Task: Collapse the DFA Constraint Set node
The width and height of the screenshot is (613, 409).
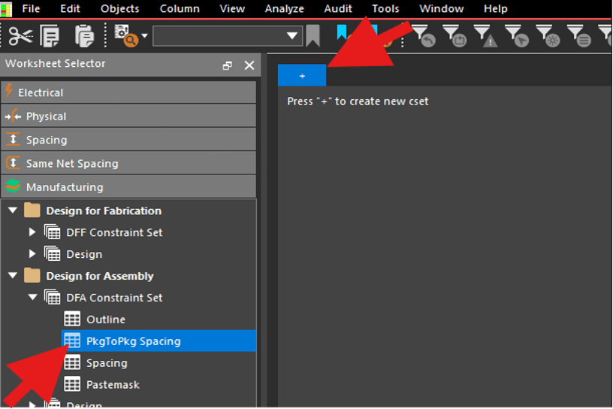Action: tap(32, 298)
